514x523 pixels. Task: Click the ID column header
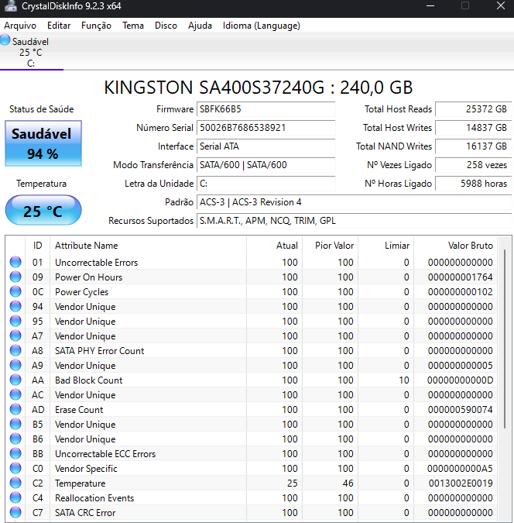[x=37, y=246]
